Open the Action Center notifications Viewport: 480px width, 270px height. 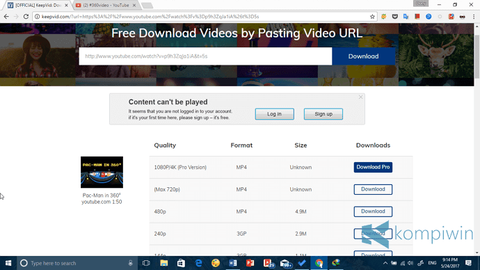click(x=468, y=263)
